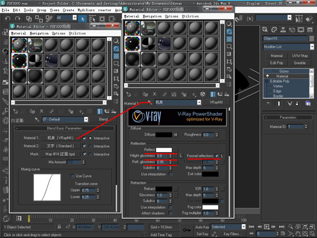Click the Blend material type button
317x238 pixels.
103,119
